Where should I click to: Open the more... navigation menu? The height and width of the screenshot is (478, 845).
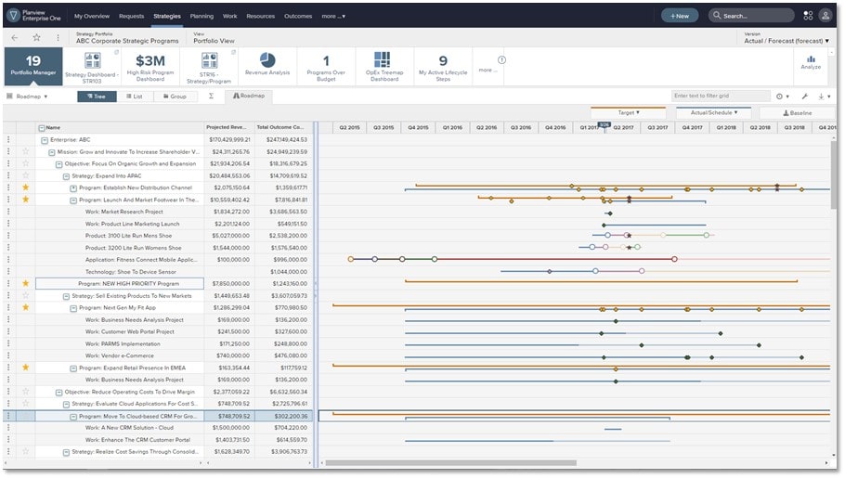tap(333, 16)
